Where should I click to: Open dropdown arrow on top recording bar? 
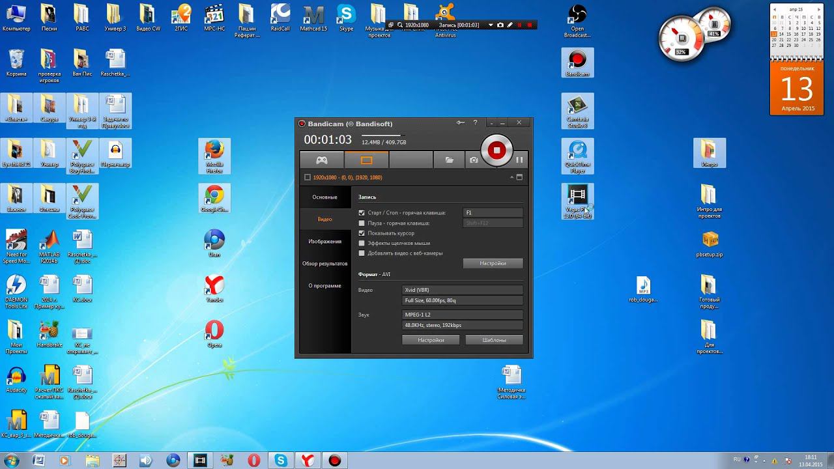pyautogui.click(x=491, y=25)
